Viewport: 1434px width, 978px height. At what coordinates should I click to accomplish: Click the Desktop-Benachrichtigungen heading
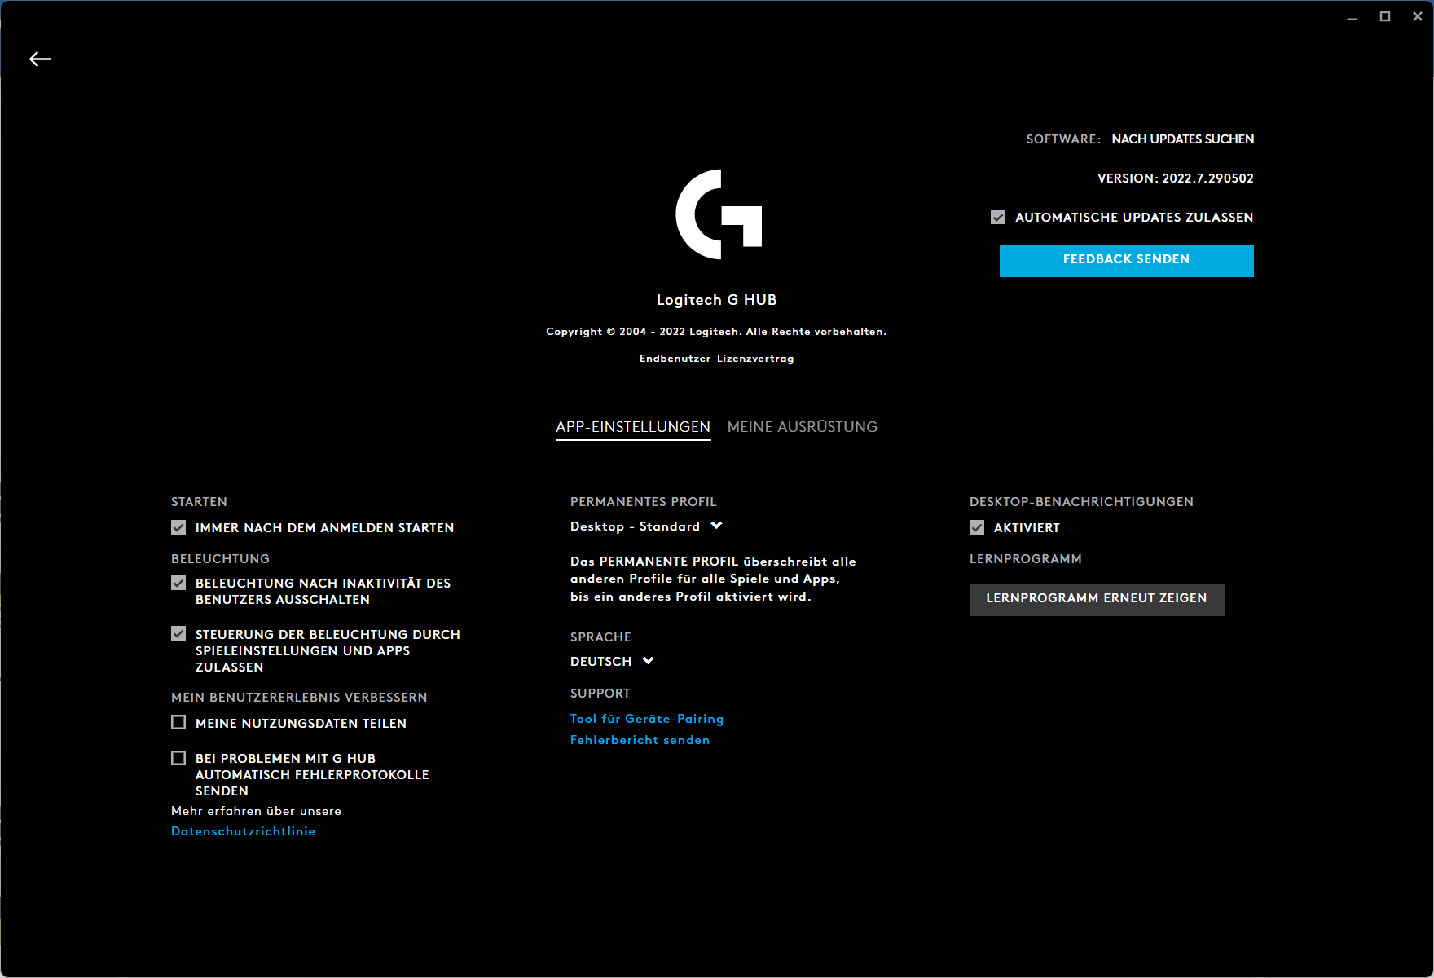[1081, 502]
